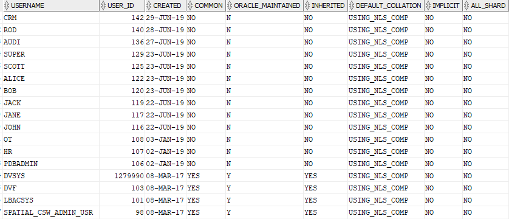
Task: Select the PDBADMIN username cell
Action: [x=51, y=164]
